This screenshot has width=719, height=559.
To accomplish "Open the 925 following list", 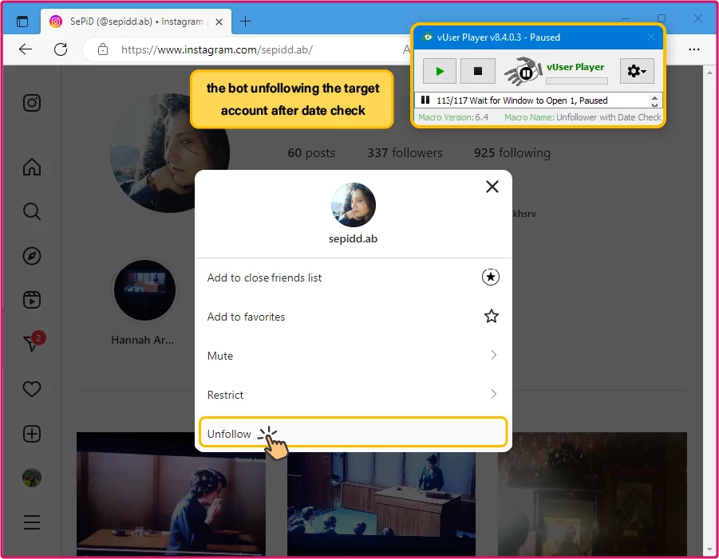I will [512, 152].
